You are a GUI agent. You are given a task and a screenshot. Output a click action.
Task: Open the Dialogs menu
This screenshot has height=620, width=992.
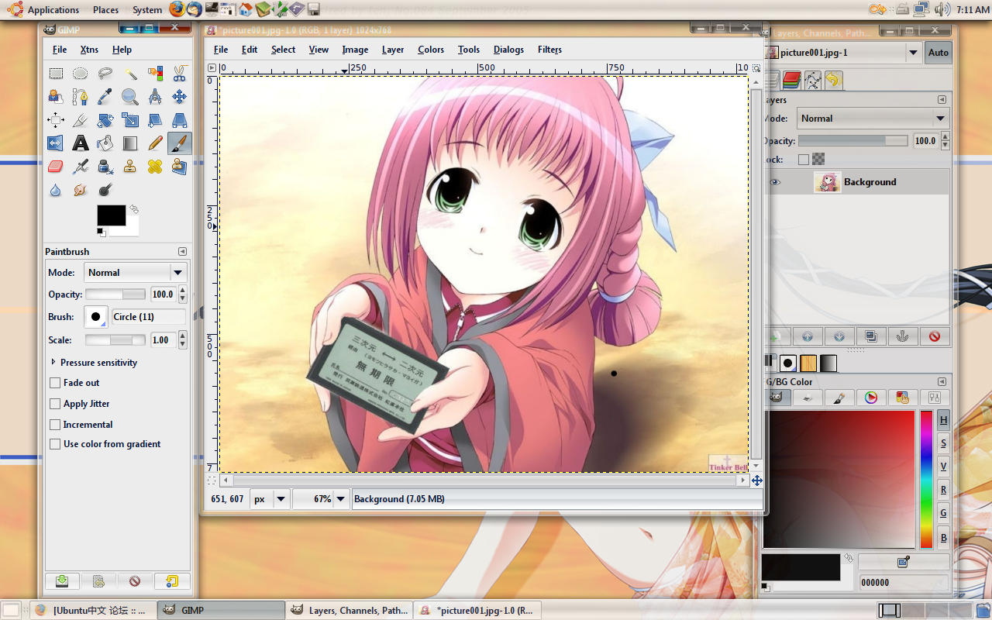pos(508,50)
